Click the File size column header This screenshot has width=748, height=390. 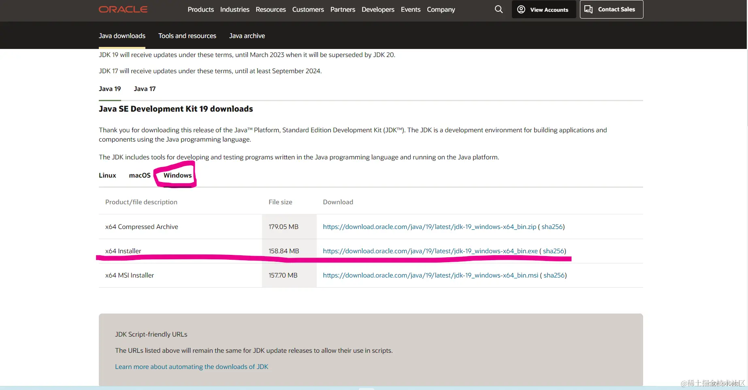280,202
